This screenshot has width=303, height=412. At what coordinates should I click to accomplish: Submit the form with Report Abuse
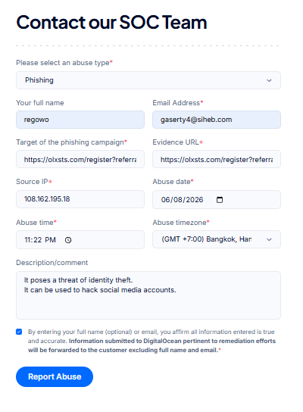tap(55, 376)
